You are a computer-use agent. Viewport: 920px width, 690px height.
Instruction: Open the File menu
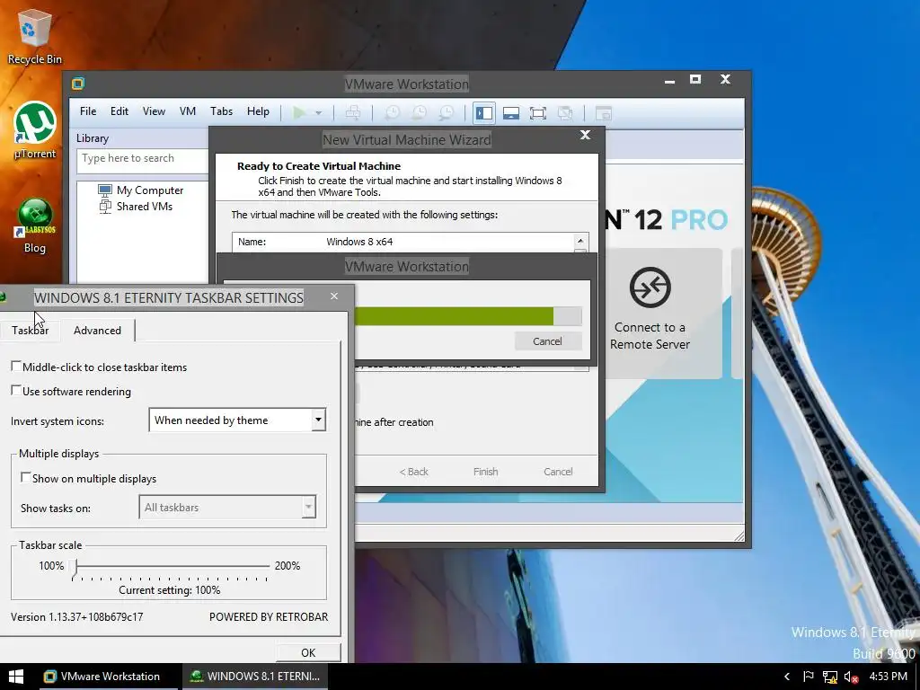tap(88, 111)
